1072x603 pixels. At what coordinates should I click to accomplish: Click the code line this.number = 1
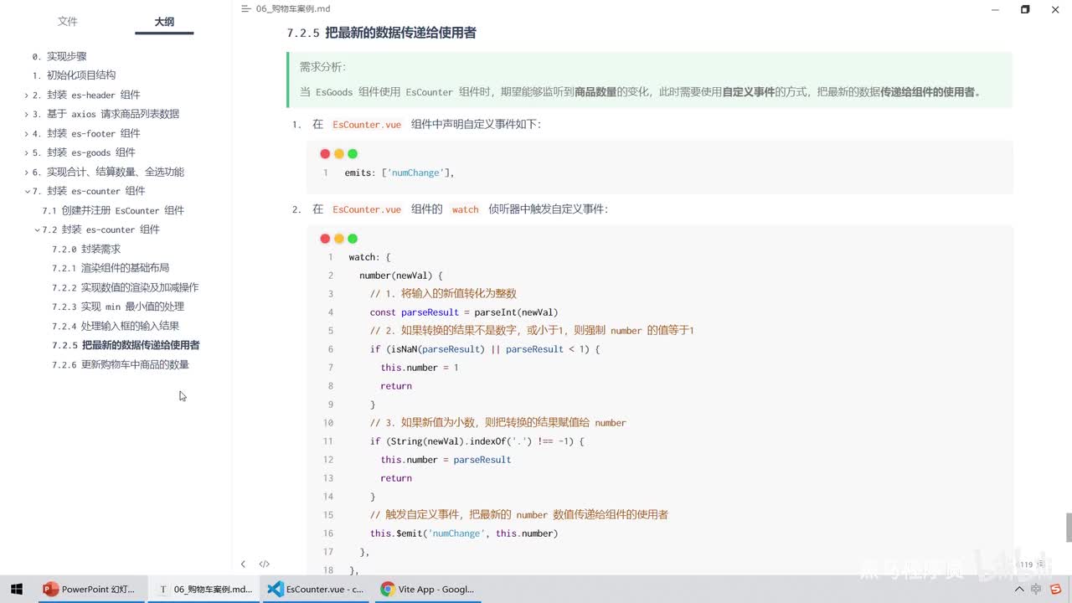[x=420, y=368]
